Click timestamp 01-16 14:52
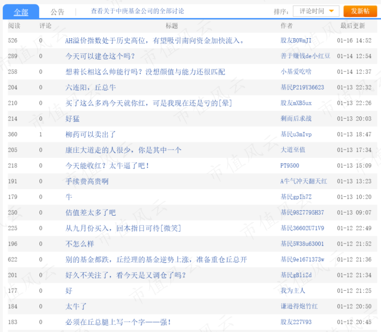The width and height of the screenshot is (381, 332). pos(354,40)
